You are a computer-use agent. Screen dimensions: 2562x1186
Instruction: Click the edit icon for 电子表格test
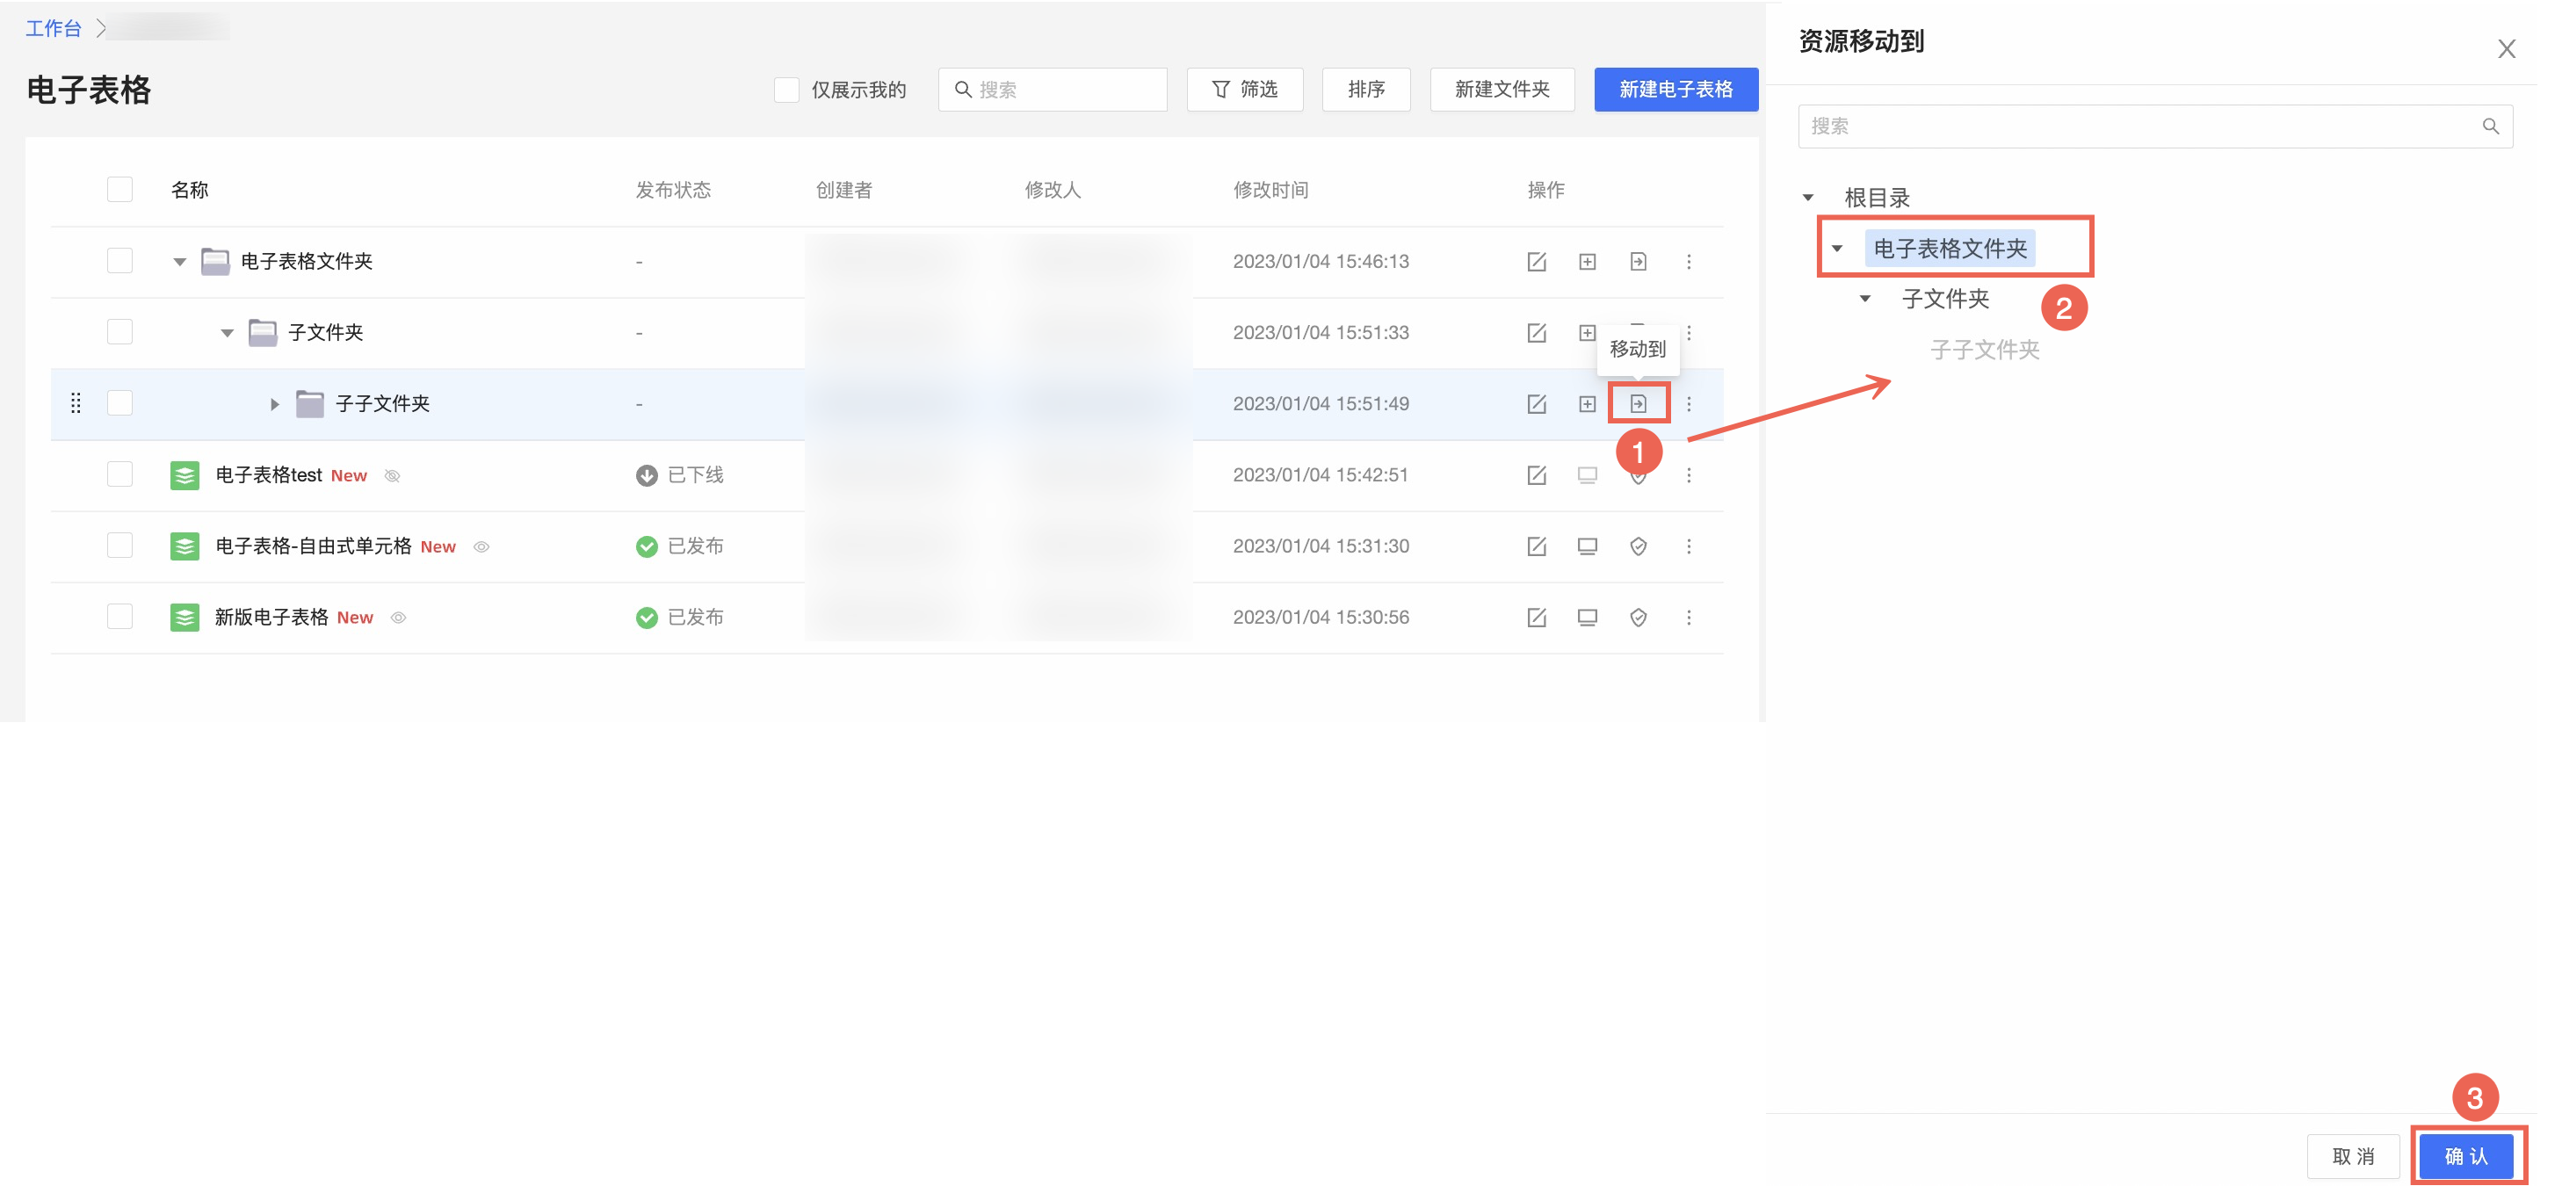click(x=1537, y=475)
